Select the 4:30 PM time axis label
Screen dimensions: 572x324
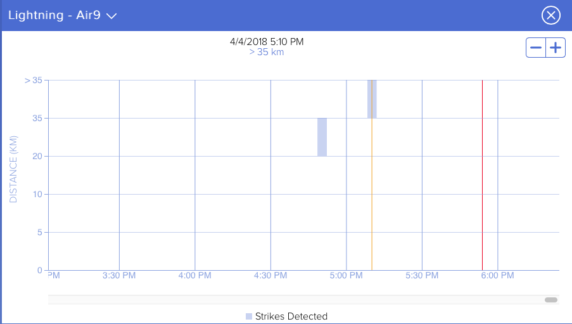(x=270, y=276)
